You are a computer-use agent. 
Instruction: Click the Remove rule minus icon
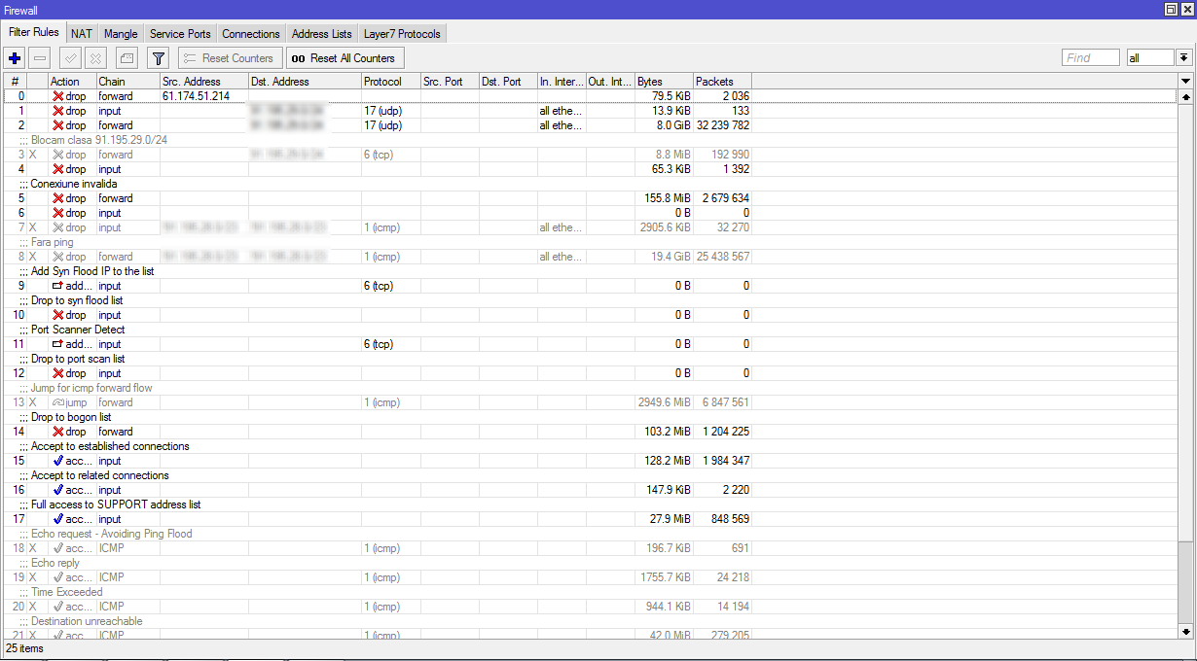click(x=40, y=58)
